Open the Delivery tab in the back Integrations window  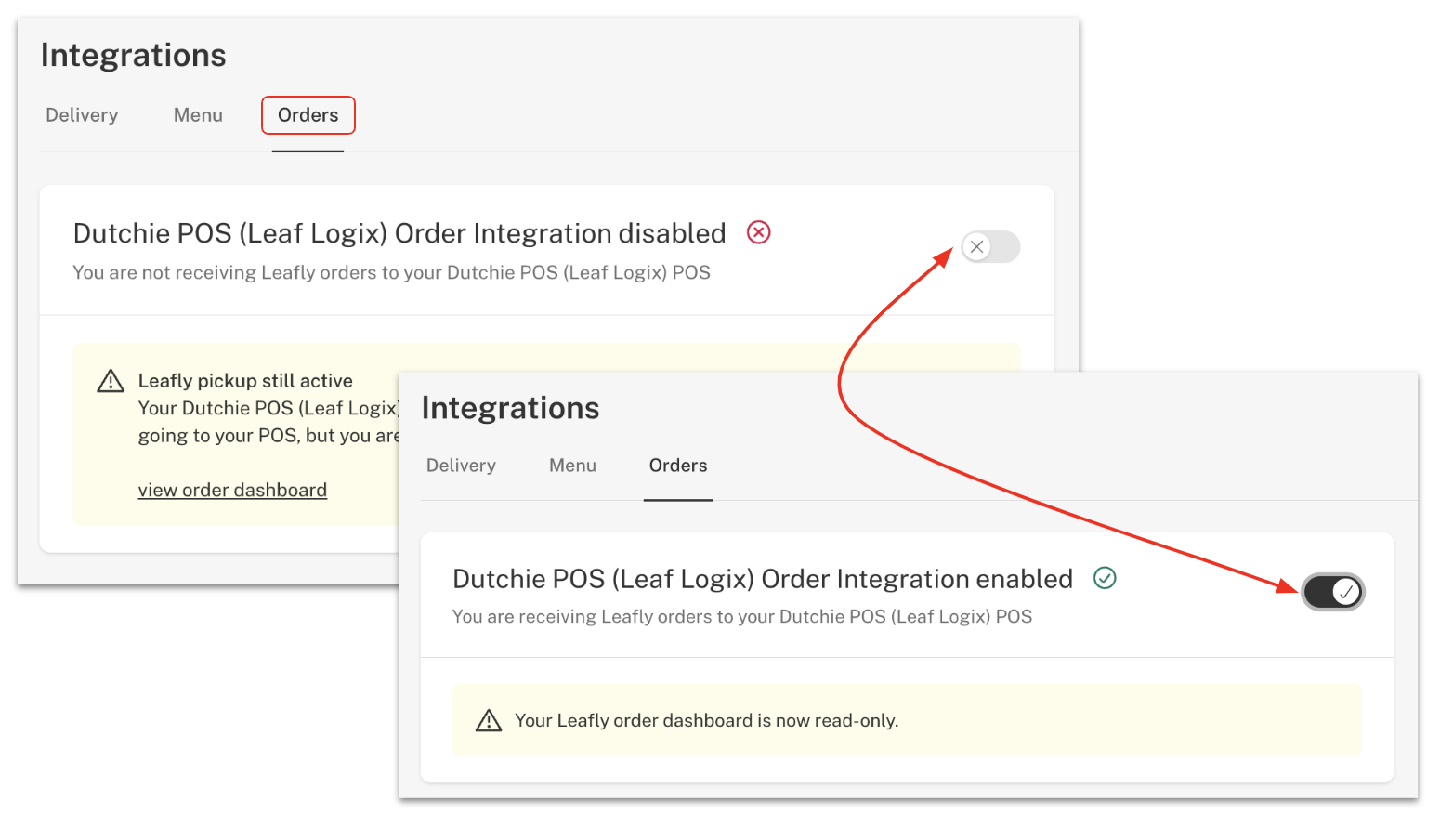click(x=82, y=115)
